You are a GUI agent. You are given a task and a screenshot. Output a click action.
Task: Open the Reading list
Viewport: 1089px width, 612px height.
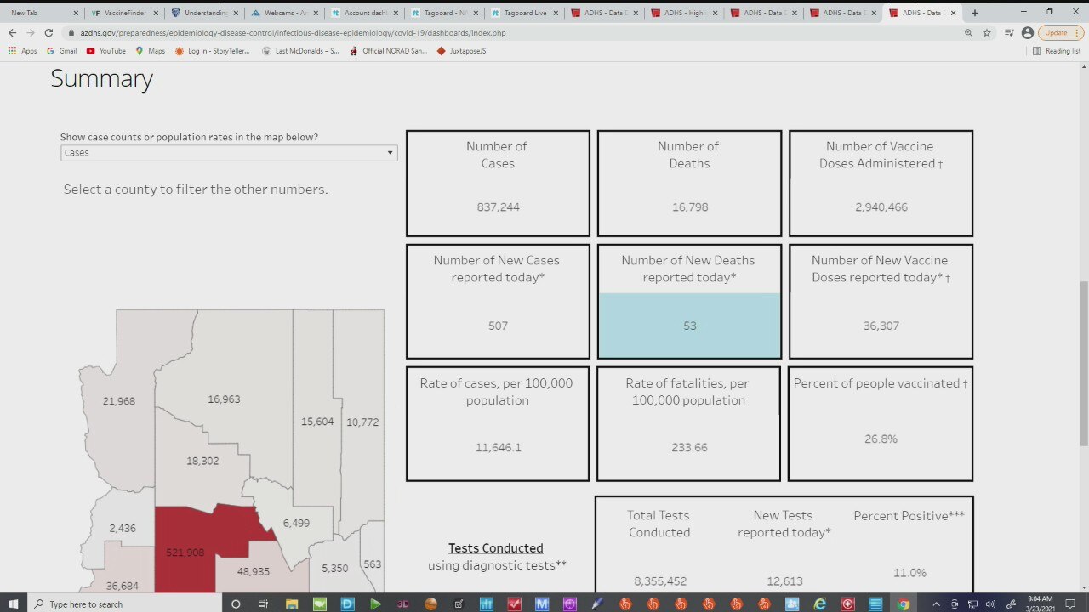[1057, 51]
